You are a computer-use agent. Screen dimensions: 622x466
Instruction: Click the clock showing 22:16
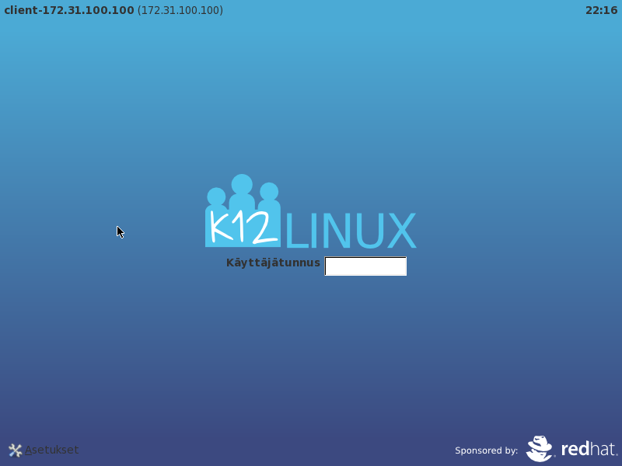pyautogui.click(x=601, y=10)
